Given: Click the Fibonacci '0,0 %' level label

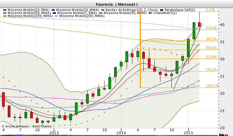Looking at the screenshot, I should coord(210,10).
